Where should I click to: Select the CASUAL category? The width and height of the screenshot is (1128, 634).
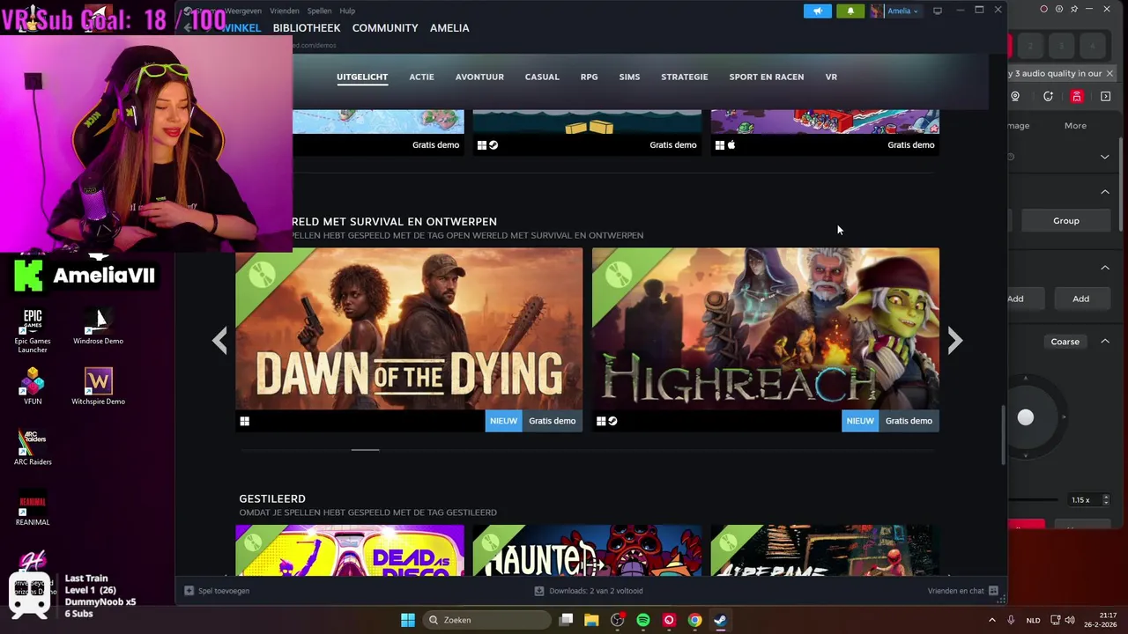pyautogui.click(x=542, y=77)
